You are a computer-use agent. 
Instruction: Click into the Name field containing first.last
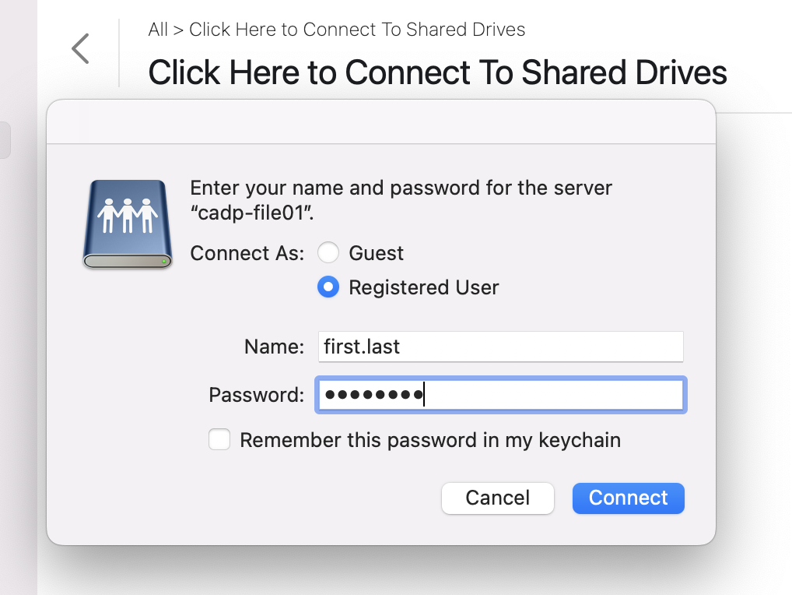click(x=500, y=347)
